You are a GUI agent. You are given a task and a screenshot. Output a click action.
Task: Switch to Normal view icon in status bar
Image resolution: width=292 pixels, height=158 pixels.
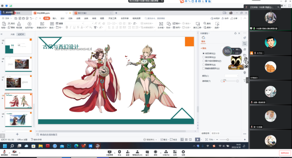click(182, 139)
